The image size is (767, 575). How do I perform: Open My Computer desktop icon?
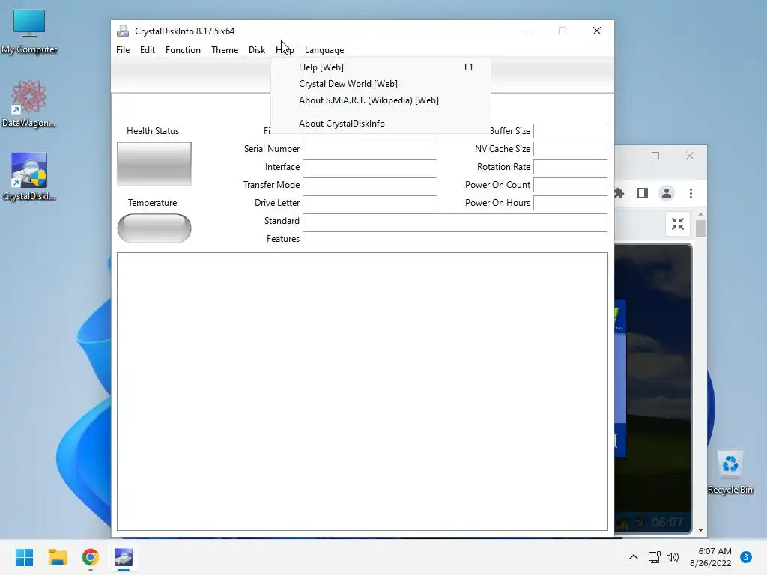[29, 31]
